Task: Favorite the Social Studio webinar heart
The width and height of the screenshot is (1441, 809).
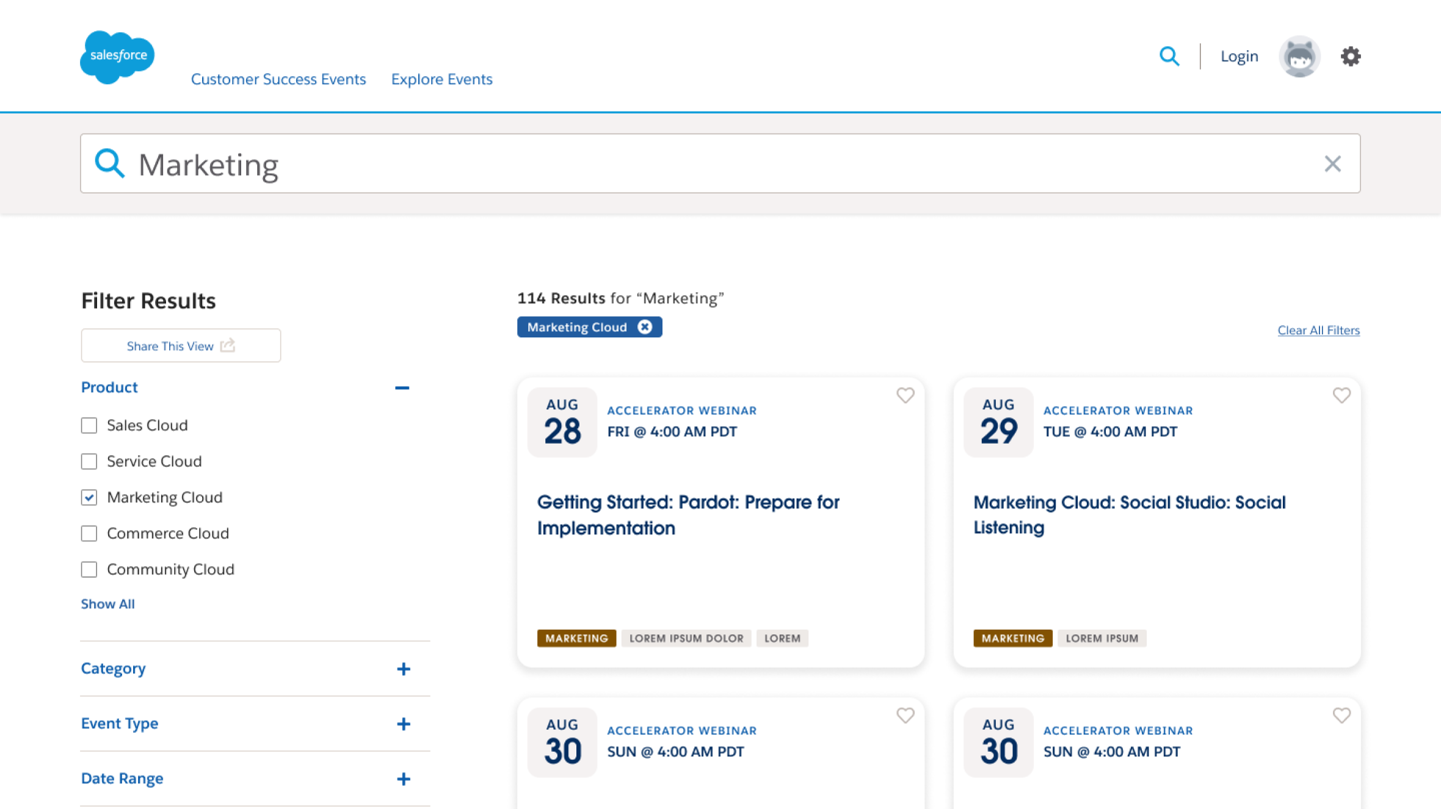Action: tap(1341, 395)
